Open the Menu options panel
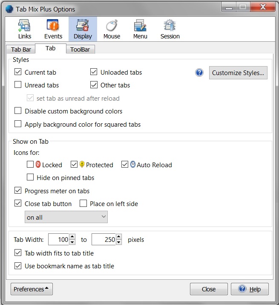The height and width of the screenshot is (305, 279). click(140, 29)
